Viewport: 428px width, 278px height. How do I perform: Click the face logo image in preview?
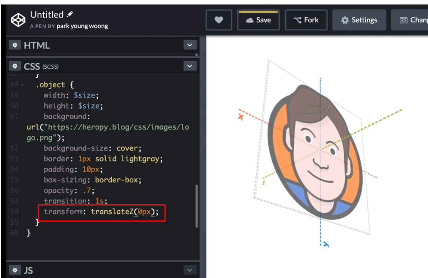coord(315,152)
